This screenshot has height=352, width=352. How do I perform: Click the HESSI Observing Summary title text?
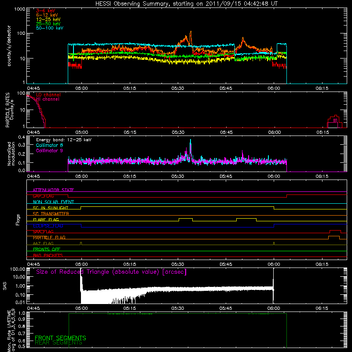(187, 4)
